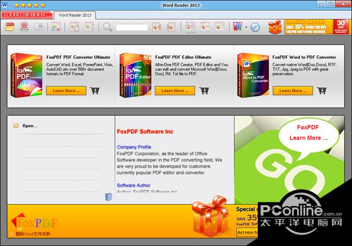The height and width of the screenshot is (246, 352).
Task: Click the cart icon for PDF Converter Ultimate
Action: tap(95, 90)
